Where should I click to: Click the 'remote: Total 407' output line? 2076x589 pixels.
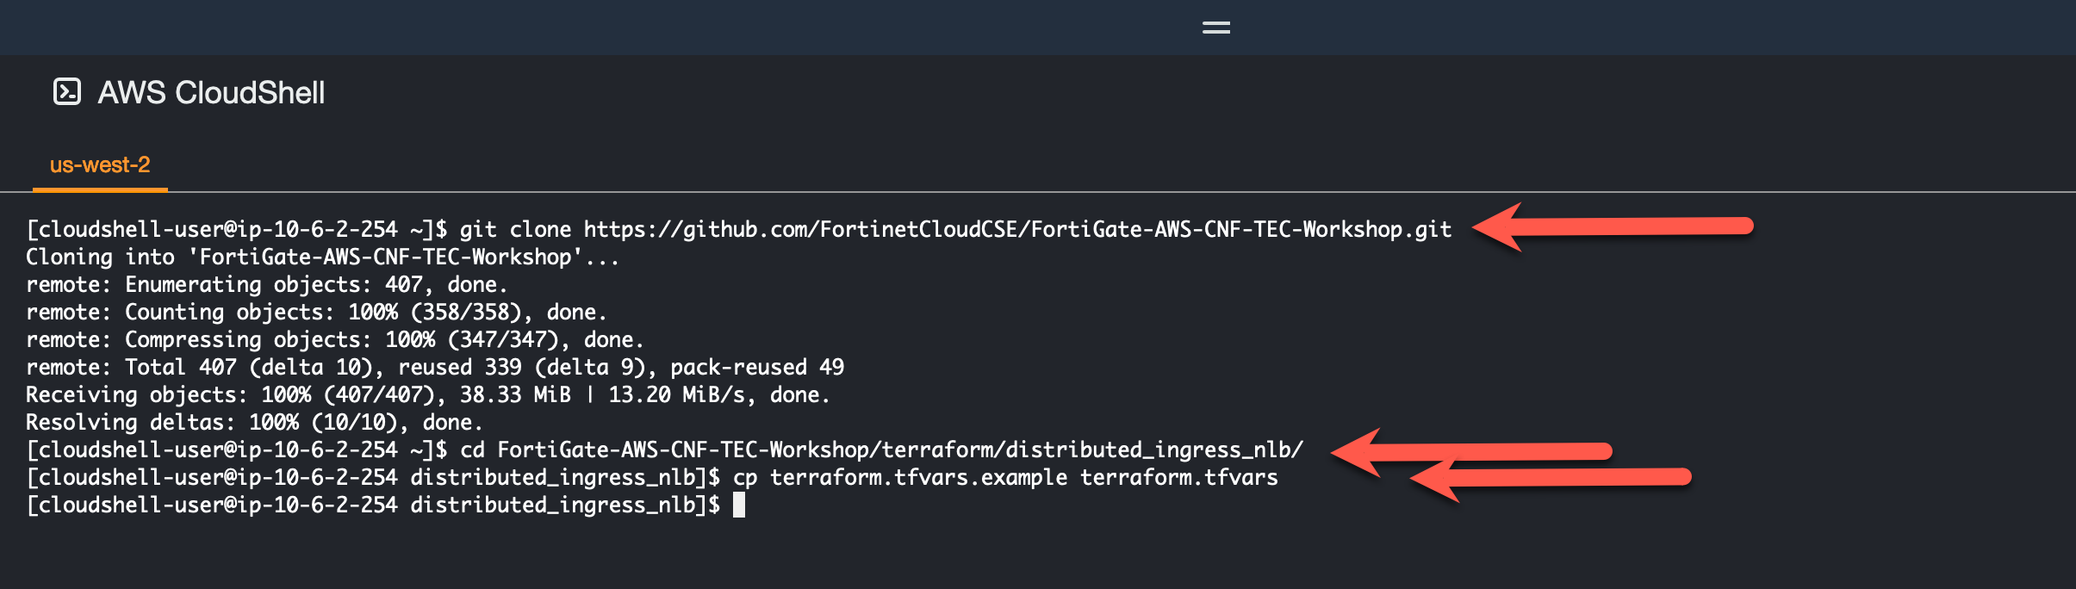click(435, 367)
